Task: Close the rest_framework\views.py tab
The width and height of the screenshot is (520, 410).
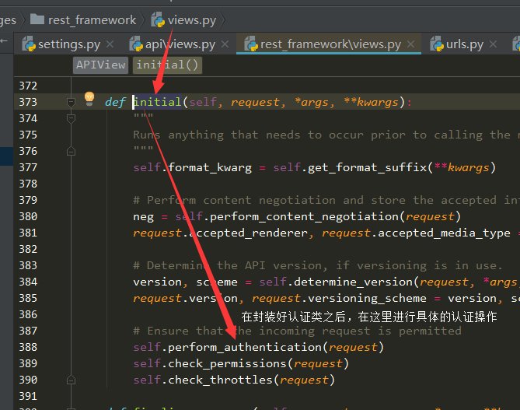Action: pyautogui.click(x=410, y=44)
